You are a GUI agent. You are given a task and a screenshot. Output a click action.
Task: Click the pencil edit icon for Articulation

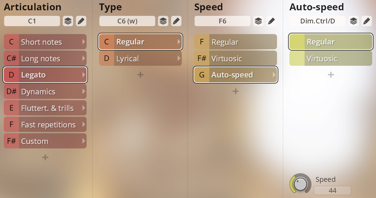(x=81, y=21)
